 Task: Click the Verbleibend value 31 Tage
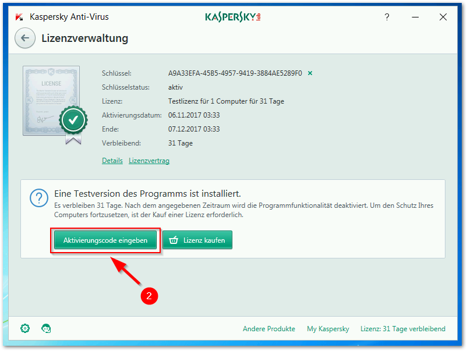tap(181, 143)
